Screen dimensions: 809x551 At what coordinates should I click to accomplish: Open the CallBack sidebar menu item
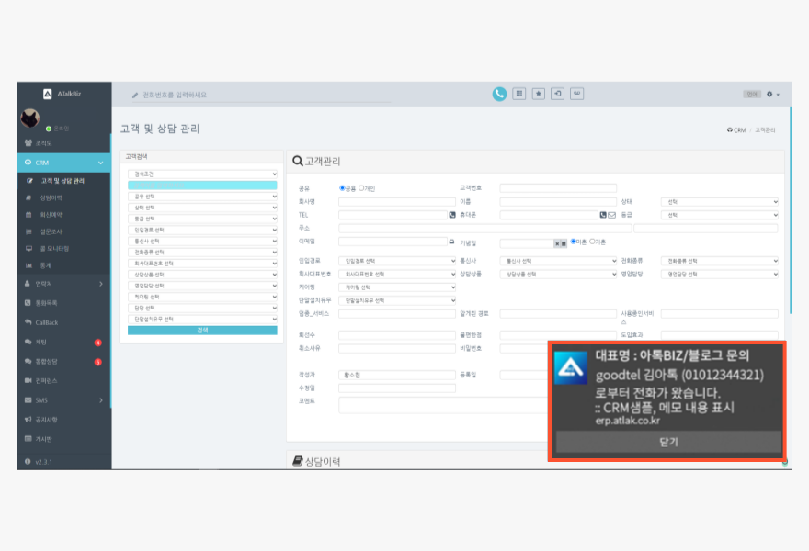click(47, 322)
